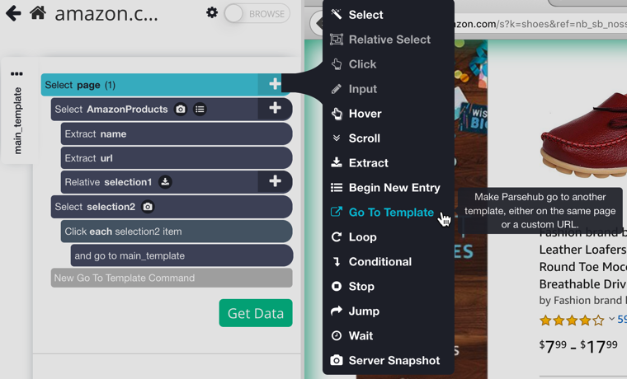The width and height of the screenshot is (627, 379).
Task: Click camera icon next to AmazonProducts
Action: click(x=181, y=109)
